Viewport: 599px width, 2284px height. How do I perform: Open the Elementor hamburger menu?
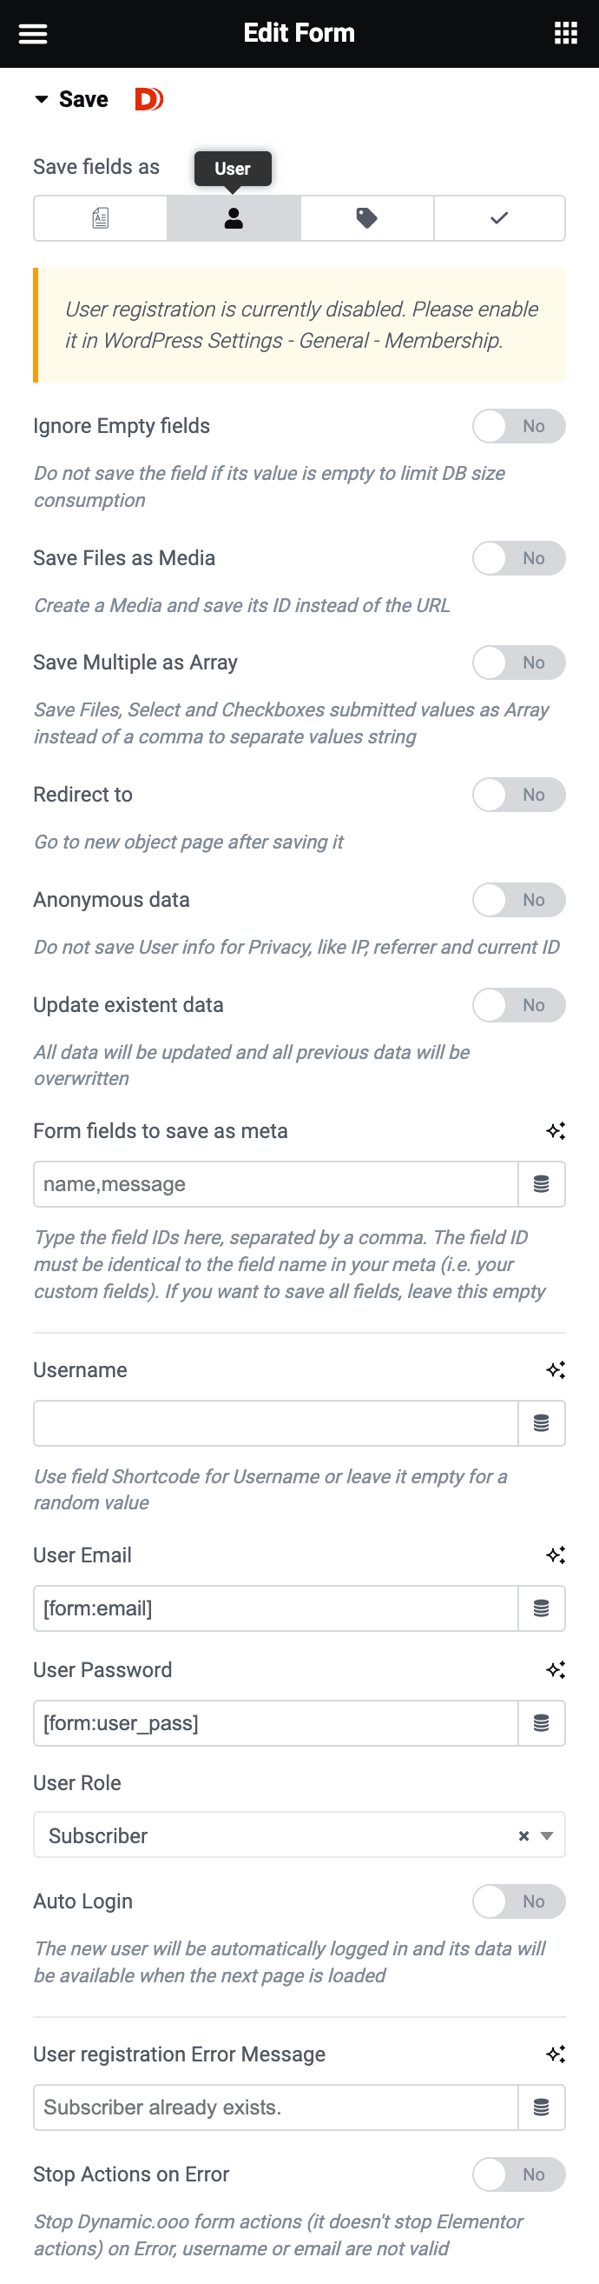(x=33, y=33)
